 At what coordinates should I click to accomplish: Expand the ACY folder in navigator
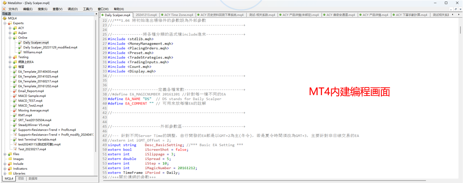coord(10,28)
